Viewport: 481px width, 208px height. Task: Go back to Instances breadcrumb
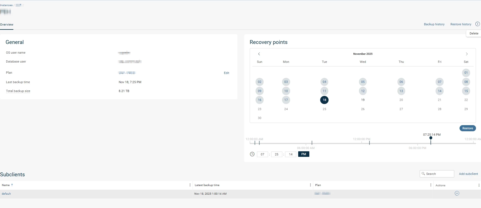tap(6, 5)
